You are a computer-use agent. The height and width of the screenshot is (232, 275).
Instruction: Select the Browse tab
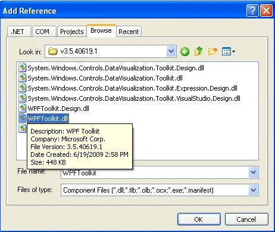point(101,31)
